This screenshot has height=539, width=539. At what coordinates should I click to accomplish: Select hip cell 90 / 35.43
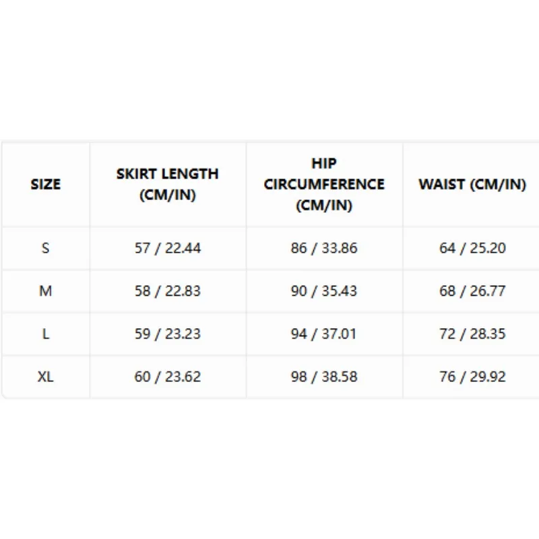(x=324, y=291)
